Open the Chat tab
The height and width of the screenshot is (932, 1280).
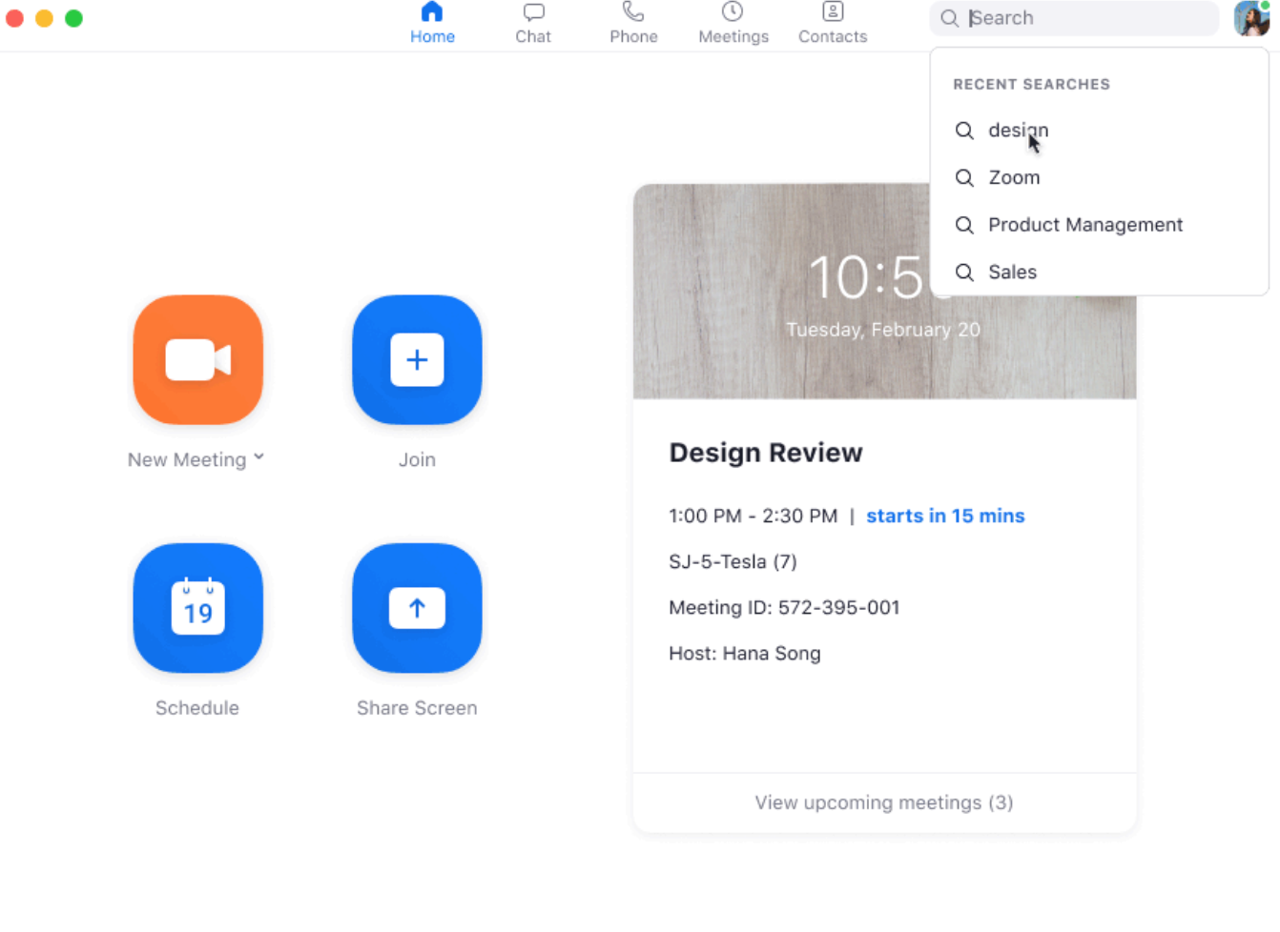point(533,24)
